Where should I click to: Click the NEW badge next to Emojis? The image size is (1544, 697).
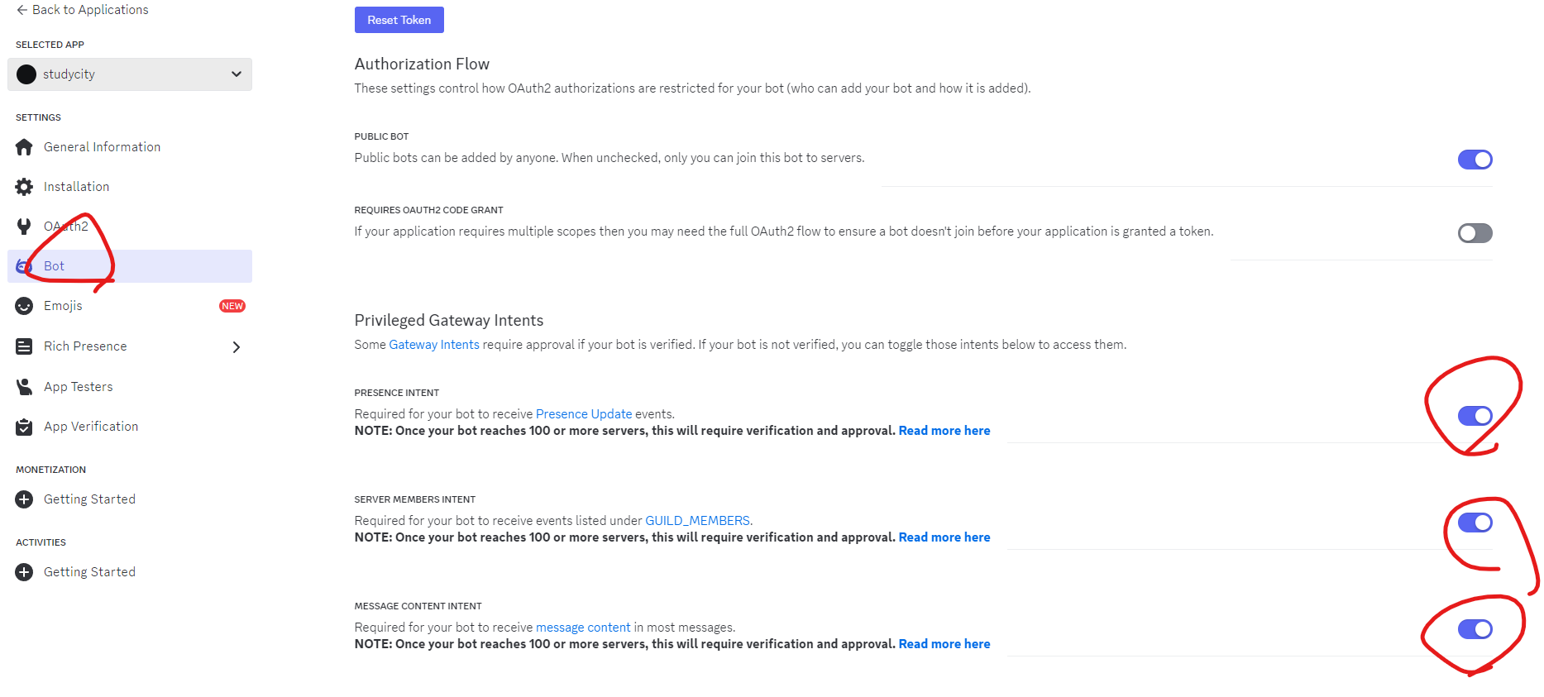[x=232, y=306]
